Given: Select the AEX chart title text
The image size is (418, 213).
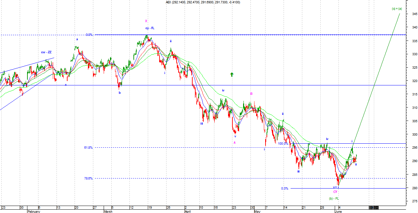Looking at the screenshot, I should (203, 2).
